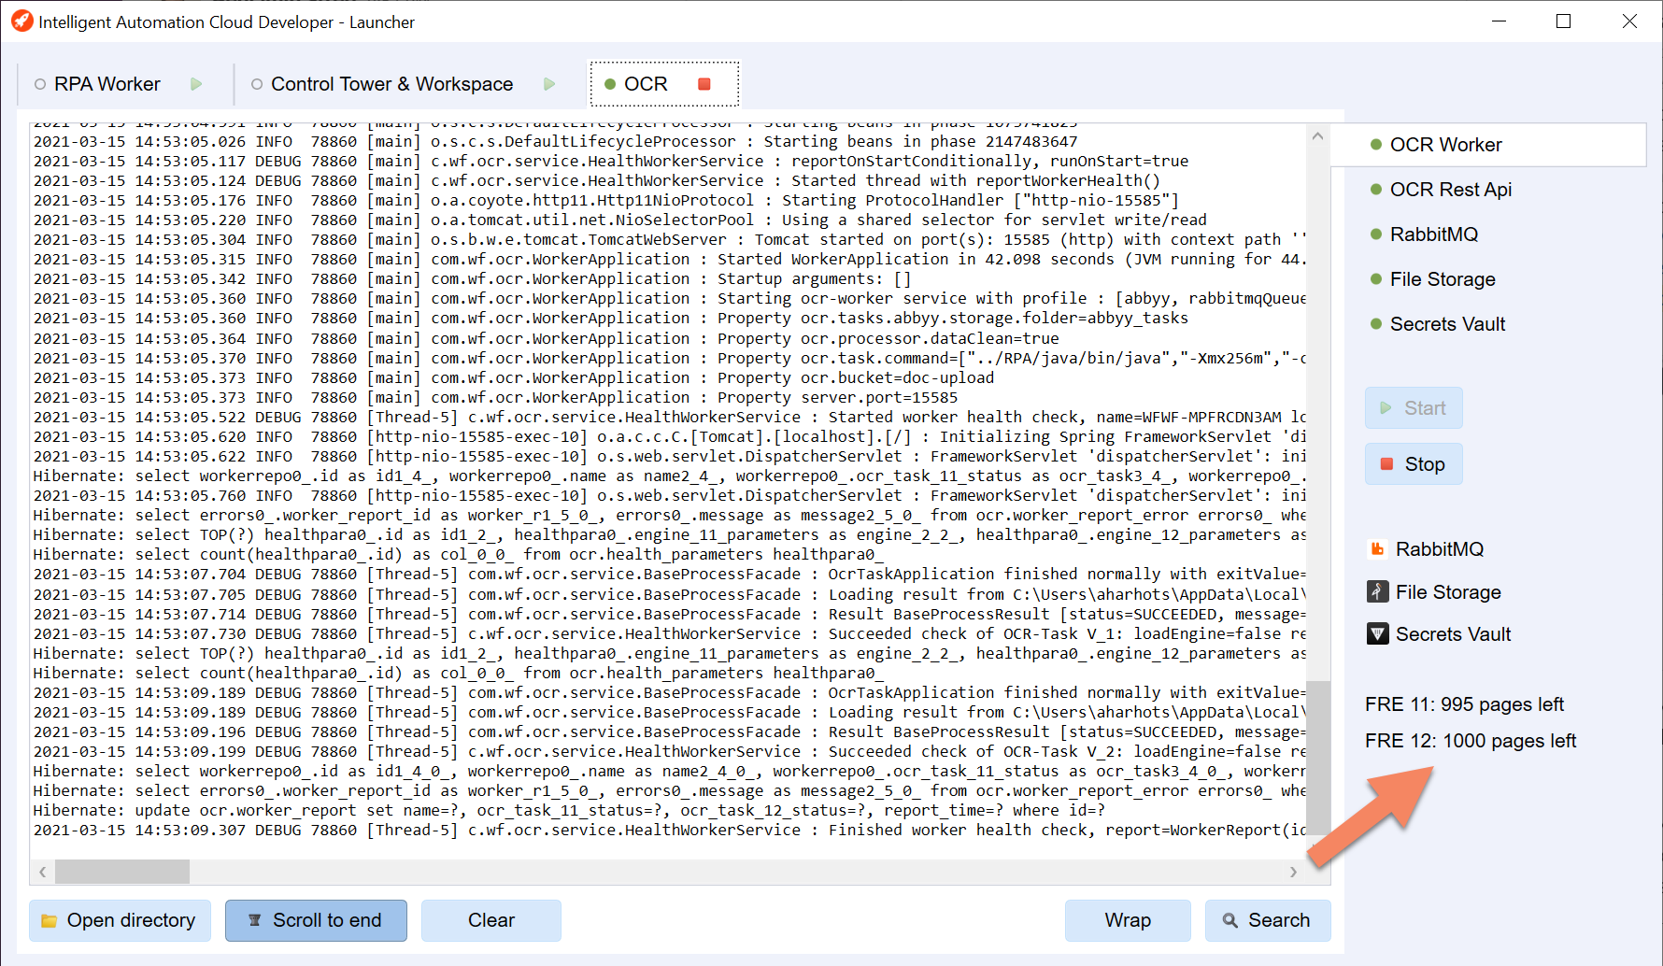Viewport: 1663px width, 966px height.
Task: Open the Secrets Vault link icon
Action: [1377, 634]
